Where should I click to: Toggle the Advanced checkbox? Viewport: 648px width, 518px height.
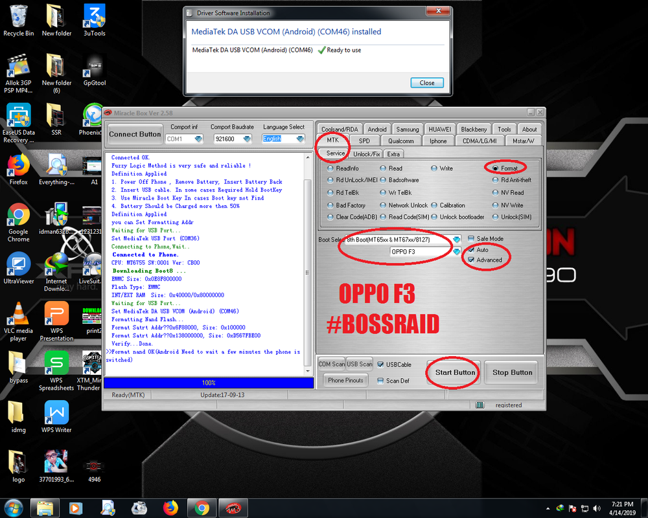[x=485, y=260]
